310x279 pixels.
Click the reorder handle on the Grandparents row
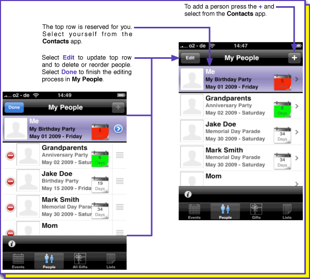pos(120,156)
